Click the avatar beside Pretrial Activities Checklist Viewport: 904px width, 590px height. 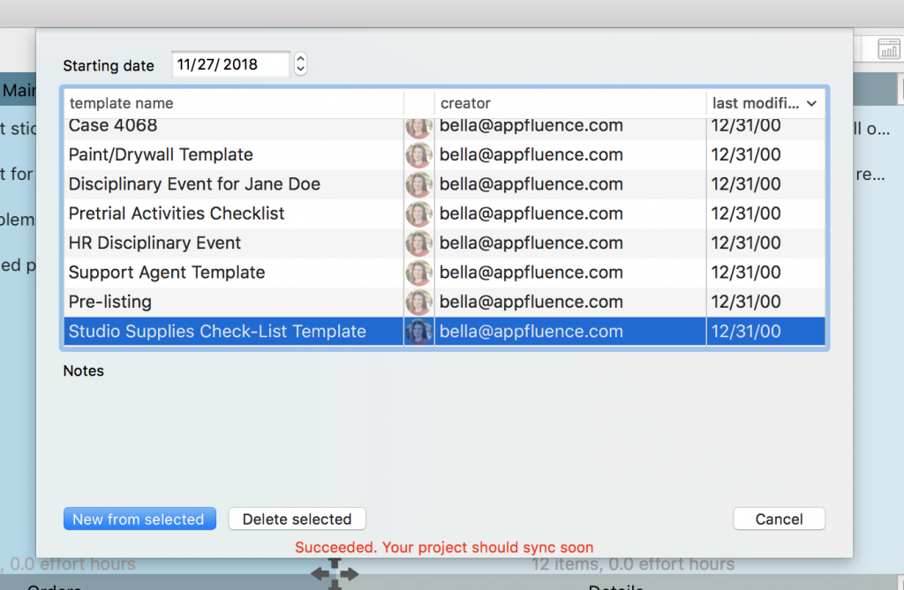point(418,213)
